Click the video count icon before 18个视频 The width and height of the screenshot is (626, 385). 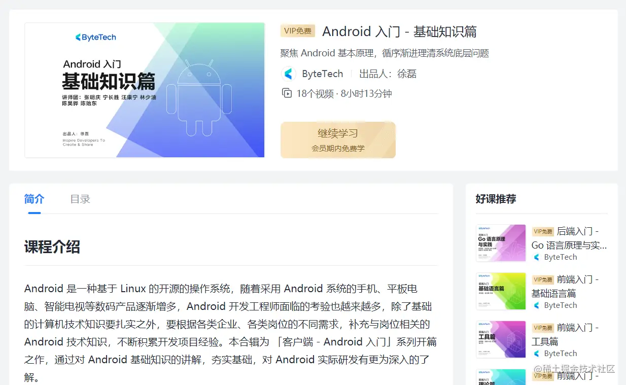click(287, 93)
